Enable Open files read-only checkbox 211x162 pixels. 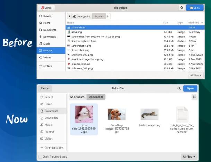40,156
